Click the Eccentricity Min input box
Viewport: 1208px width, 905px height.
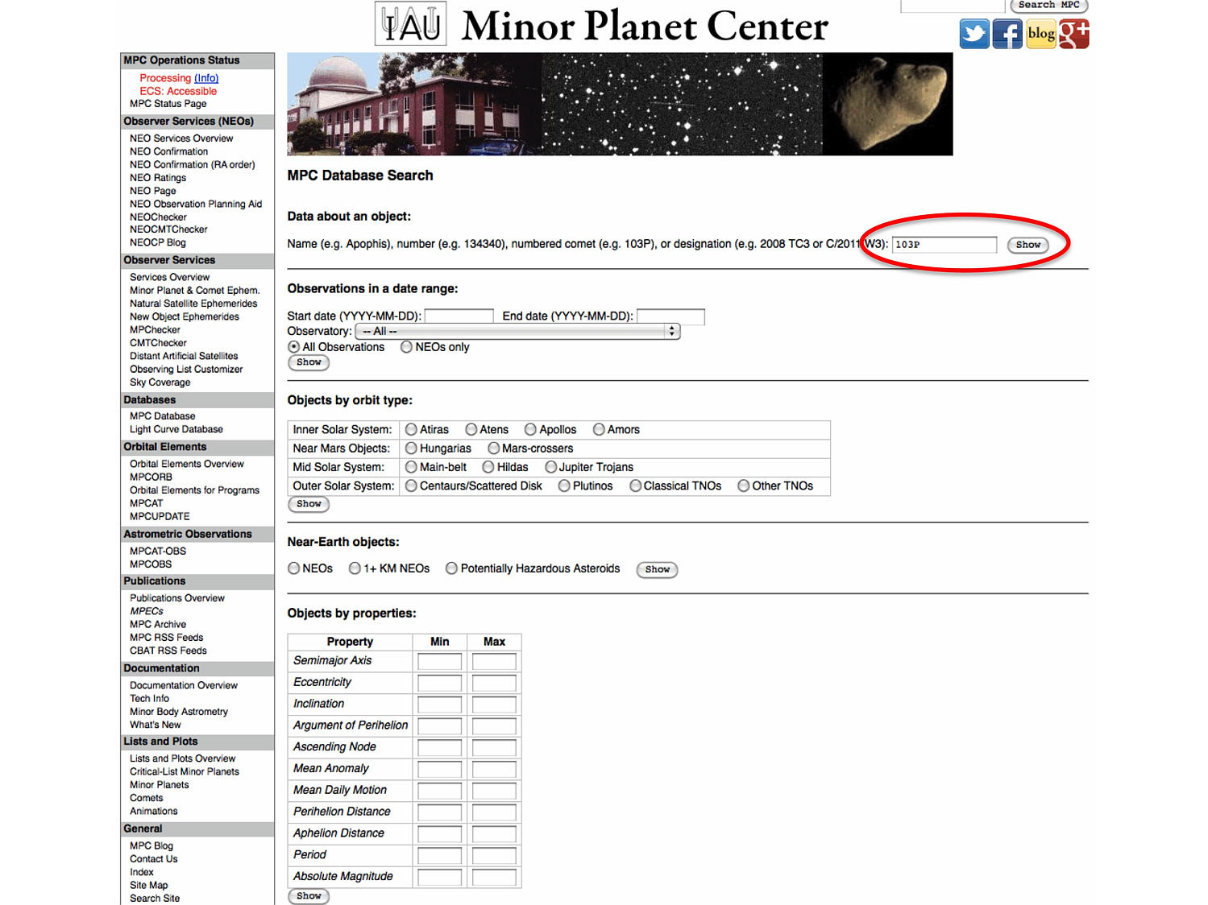tap(439, 683)
